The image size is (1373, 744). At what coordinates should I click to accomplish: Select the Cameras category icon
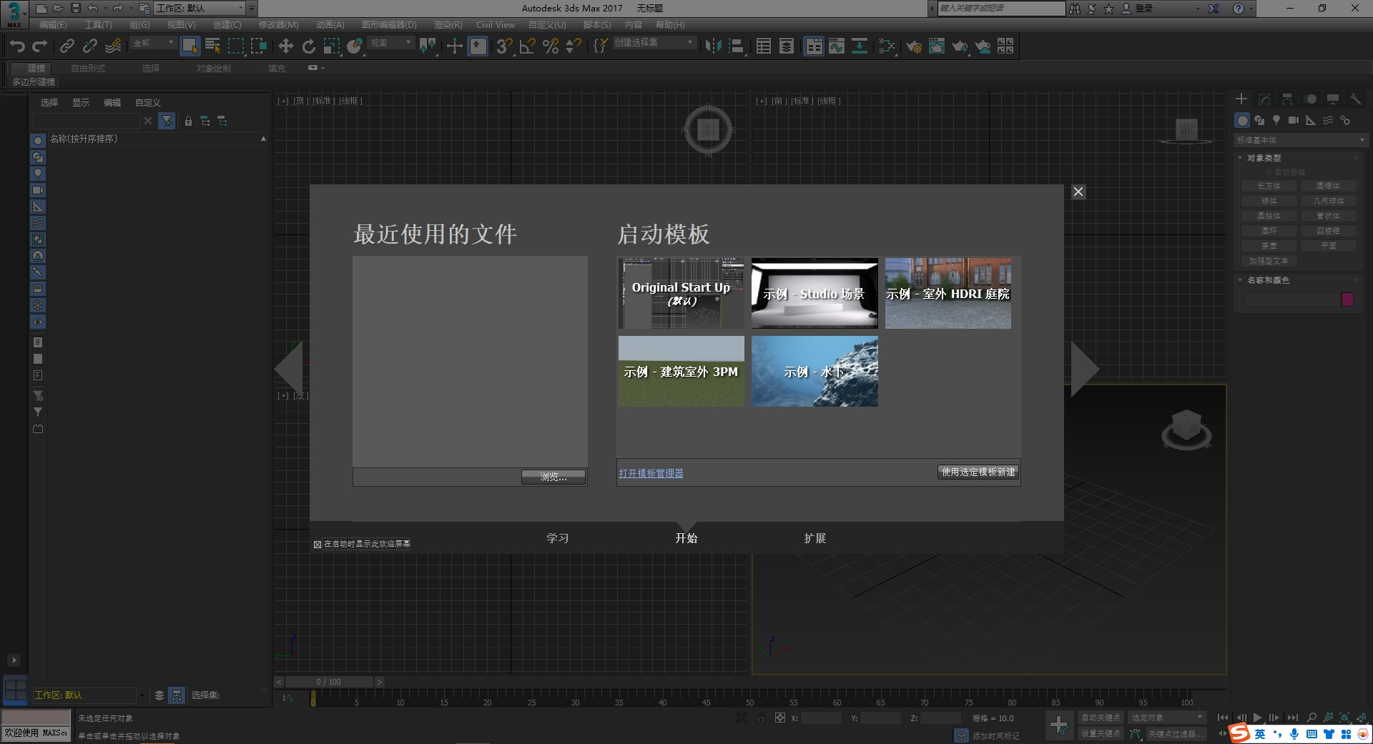(x=1294, y=120)
